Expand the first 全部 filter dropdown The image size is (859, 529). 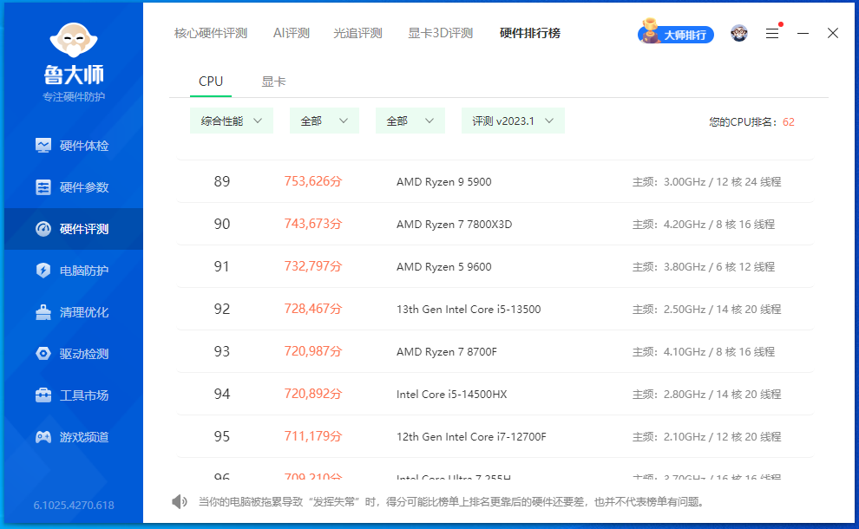[325, 121]
